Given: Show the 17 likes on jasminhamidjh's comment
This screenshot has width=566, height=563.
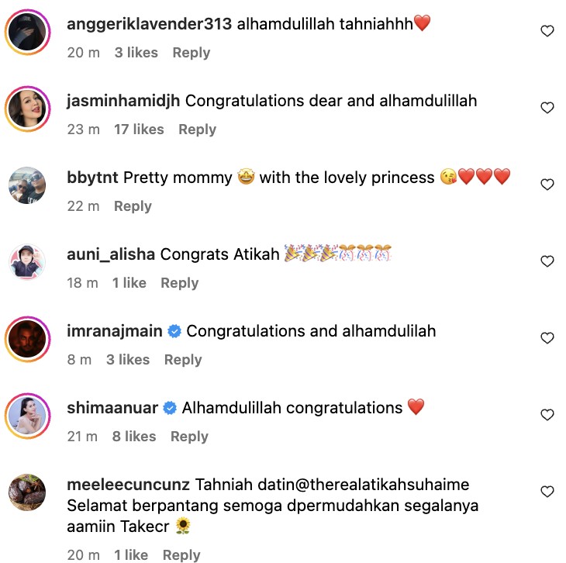Looking at the screenshot, I should 139,130.
